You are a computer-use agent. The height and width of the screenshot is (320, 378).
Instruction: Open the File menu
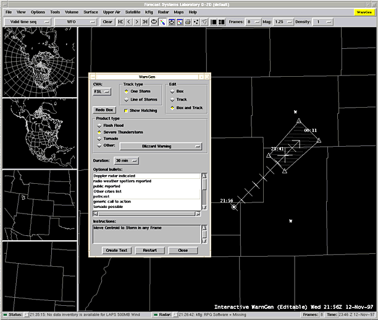tap(9, 12)
